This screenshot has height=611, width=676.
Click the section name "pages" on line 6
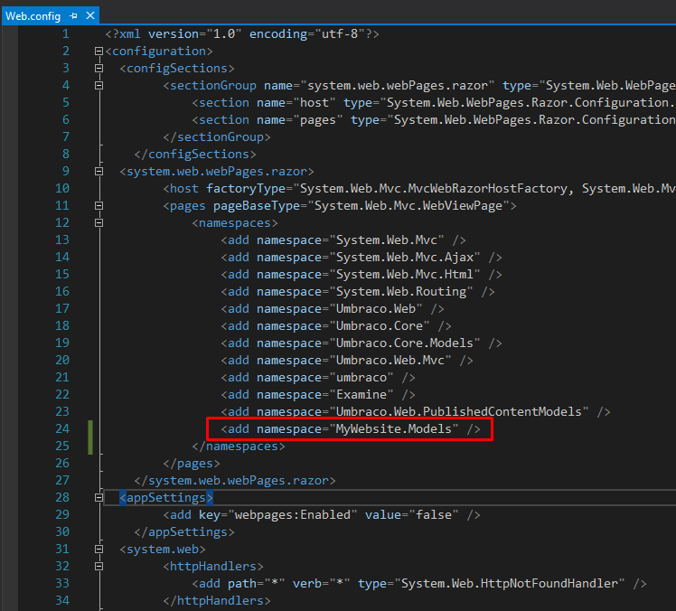(318, 120)
